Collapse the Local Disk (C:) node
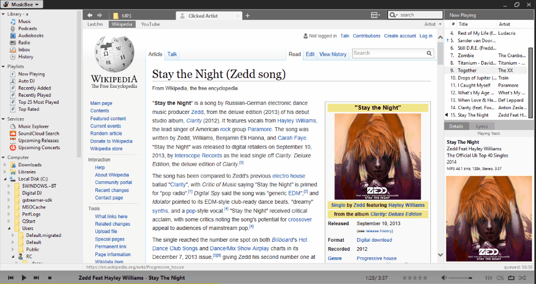Screen dimensions: 536x284 pyautogui.click(x=5, y=179)
